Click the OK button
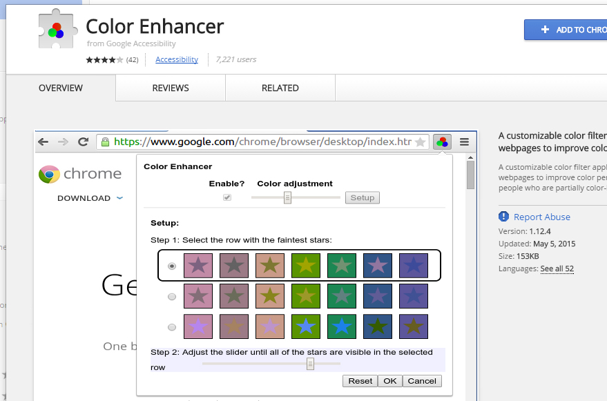The width and height of the screenshot is (607, 401). [x=390, y=381]
